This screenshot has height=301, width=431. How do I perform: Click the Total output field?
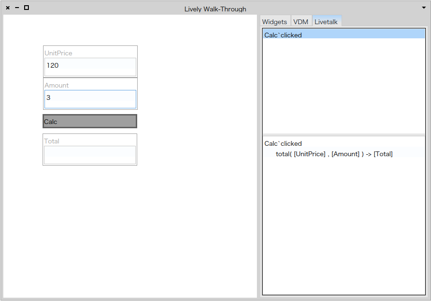click(90, 155)
